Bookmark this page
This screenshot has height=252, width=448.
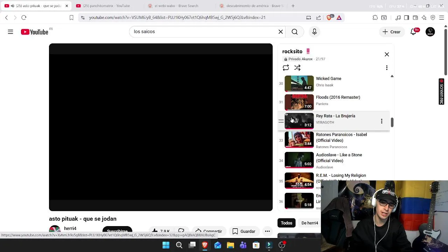point(71,17)
